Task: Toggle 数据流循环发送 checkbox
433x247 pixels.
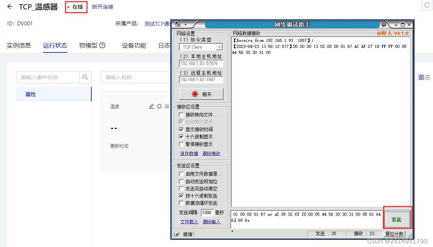Action: point(180,203)
